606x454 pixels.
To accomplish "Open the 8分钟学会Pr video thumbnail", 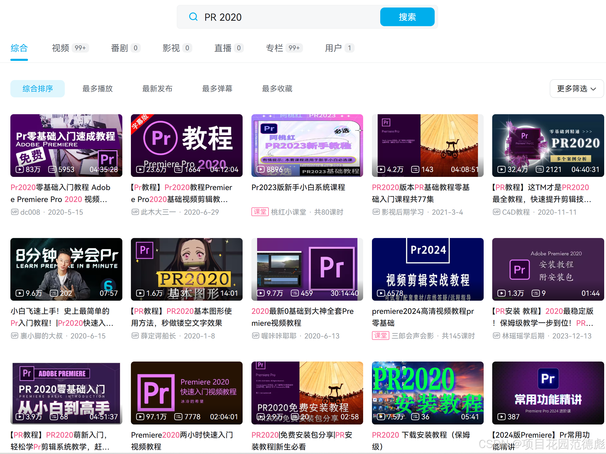I will pyautogui.click(x=66, y=269).
